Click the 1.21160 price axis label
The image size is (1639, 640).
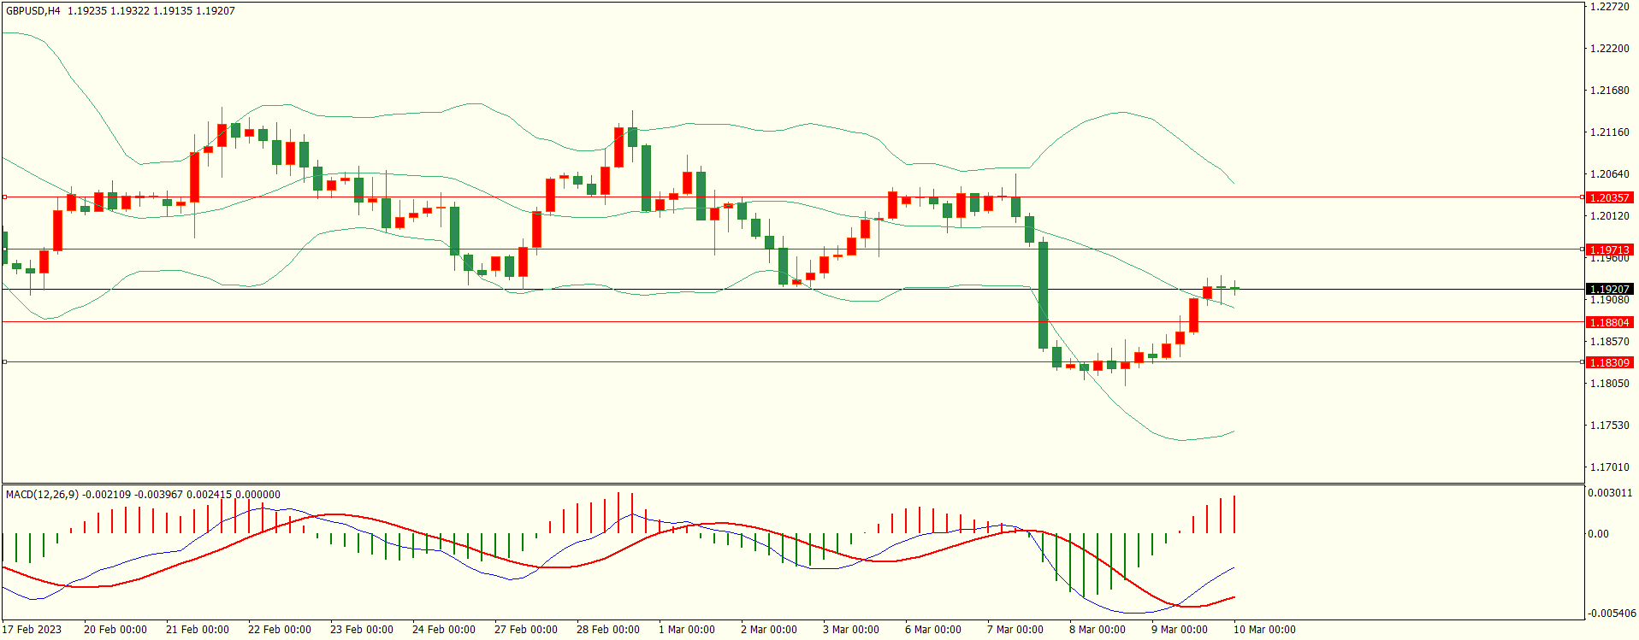[1609, 132]
